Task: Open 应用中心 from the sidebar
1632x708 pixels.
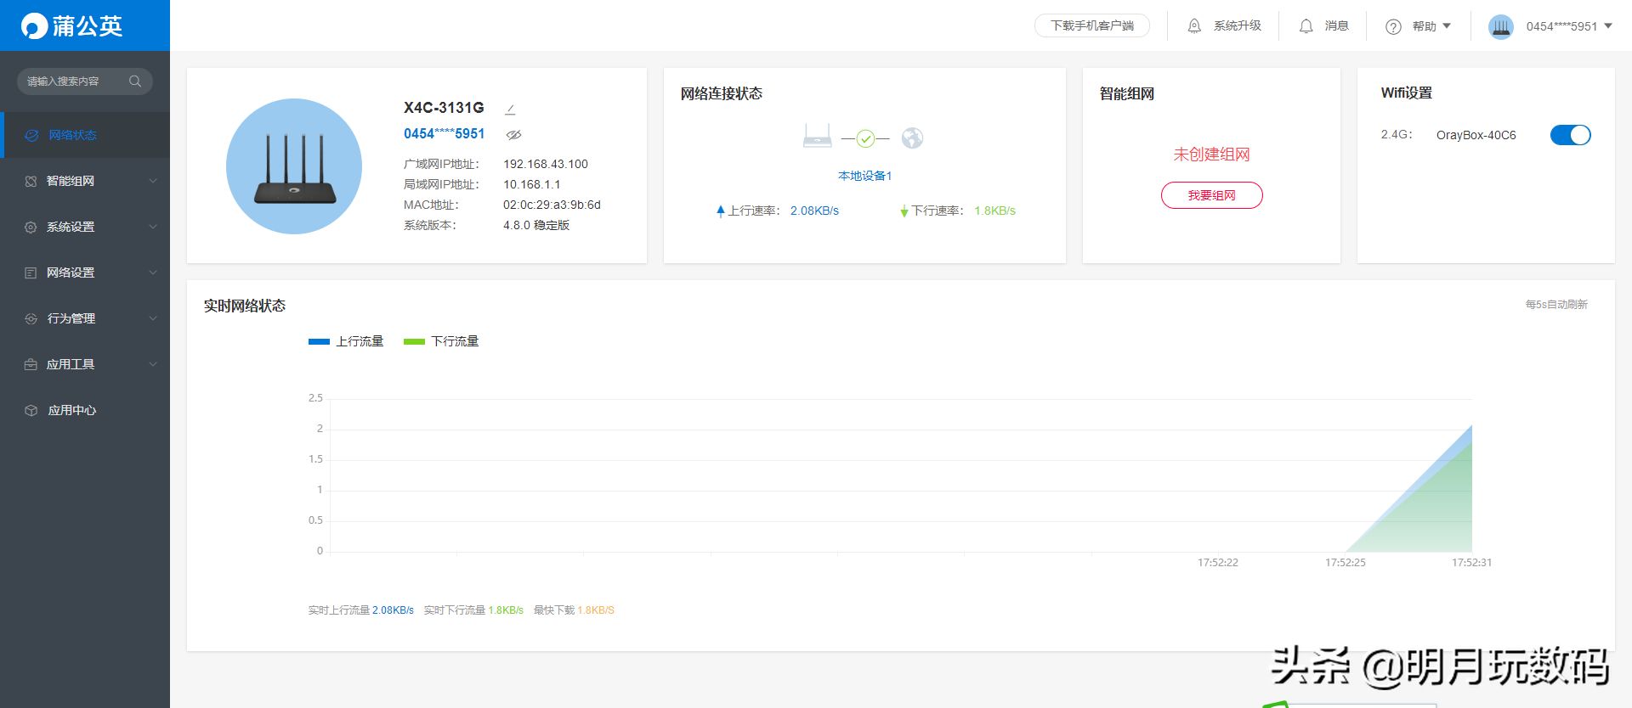Action: (72, 410)
